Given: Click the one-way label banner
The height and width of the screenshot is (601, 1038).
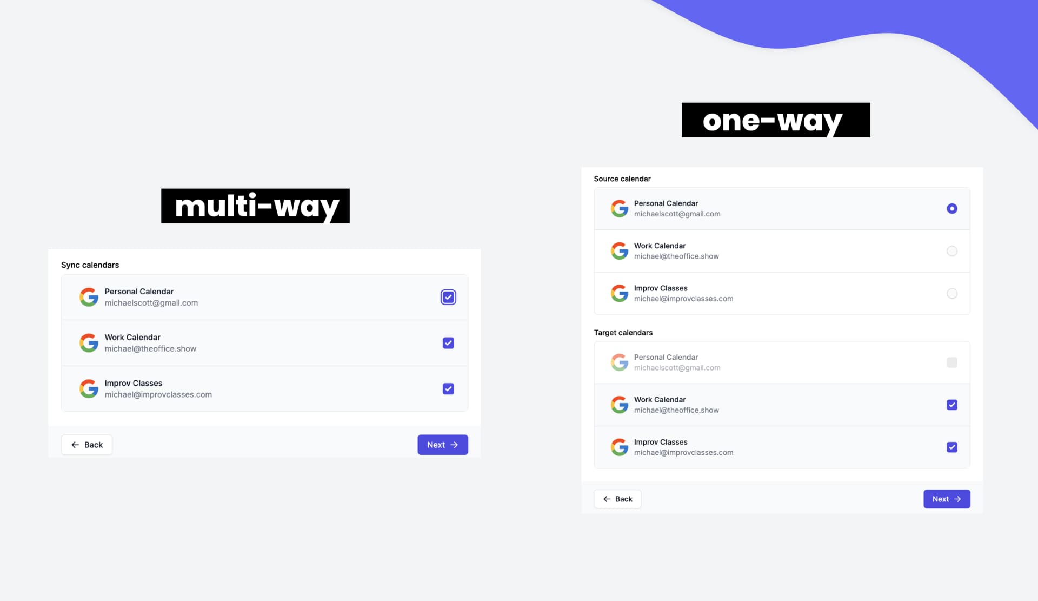Looking at the screenshot, I should pos(776,120).
